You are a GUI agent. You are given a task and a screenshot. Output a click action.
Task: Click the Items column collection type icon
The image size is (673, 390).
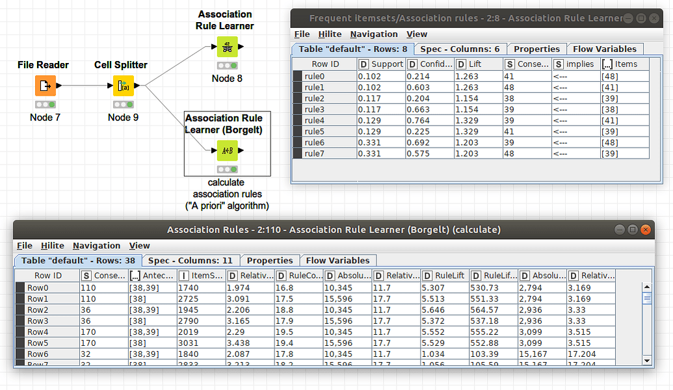click(x=607, y=64)
